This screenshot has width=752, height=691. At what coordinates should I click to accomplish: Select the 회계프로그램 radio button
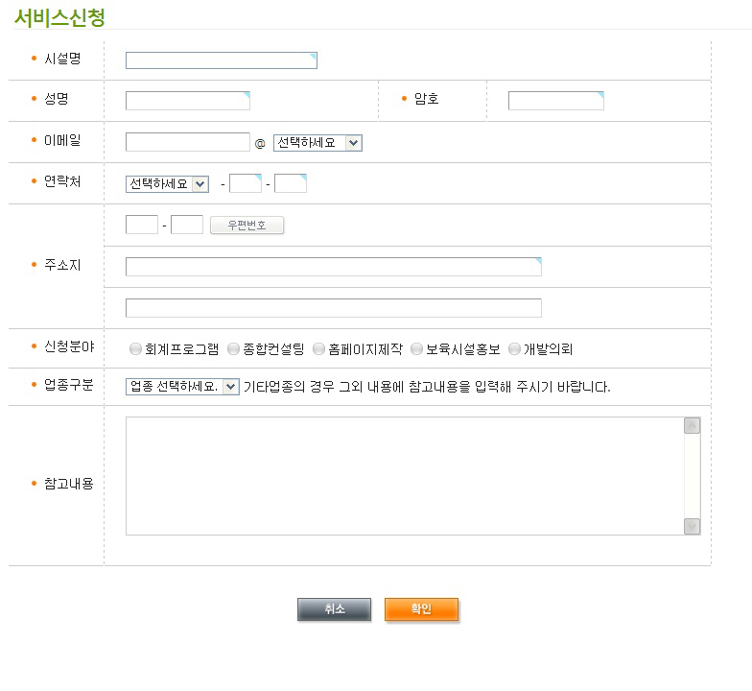coord(135,349)
